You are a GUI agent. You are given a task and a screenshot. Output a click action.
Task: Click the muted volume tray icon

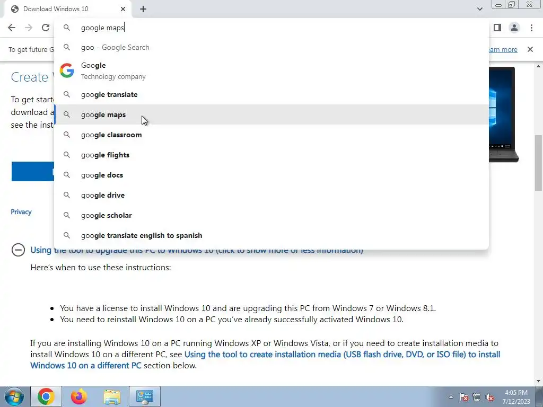[x=489, y=397]
